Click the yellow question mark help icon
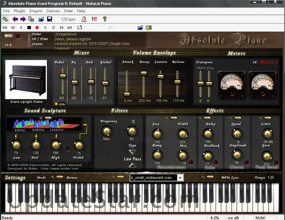This screenshot has width=285, height=220. (x=104, y=19)
